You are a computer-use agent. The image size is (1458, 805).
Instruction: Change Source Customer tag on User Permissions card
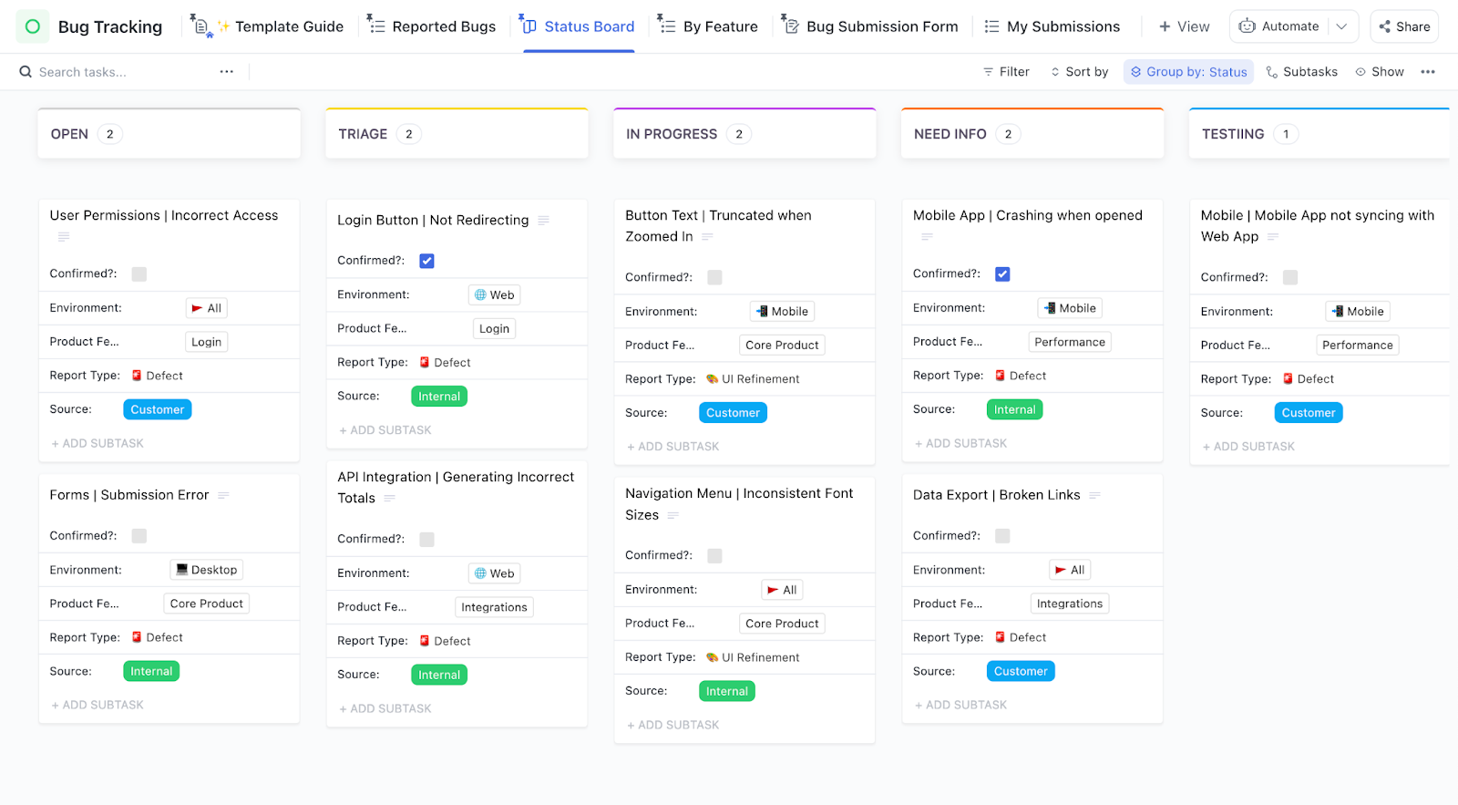click(158, 410)
